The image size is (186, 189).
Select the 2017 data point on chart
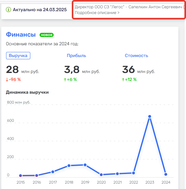pos(53,172)
